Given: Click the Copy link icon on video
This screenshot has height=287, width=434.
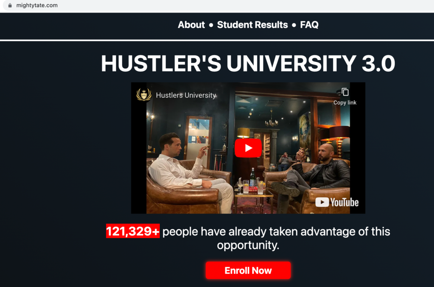Looking at the screenshot, I should pyautogui.click(x=345, y=92).
